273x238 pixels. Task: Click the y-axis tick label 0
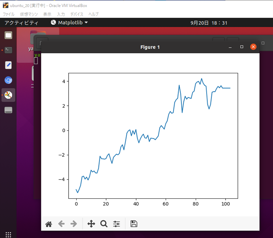tap(64, 130)
